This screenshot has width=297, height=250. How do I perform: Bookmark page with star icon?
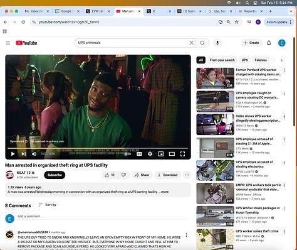[x=237, y=22]
